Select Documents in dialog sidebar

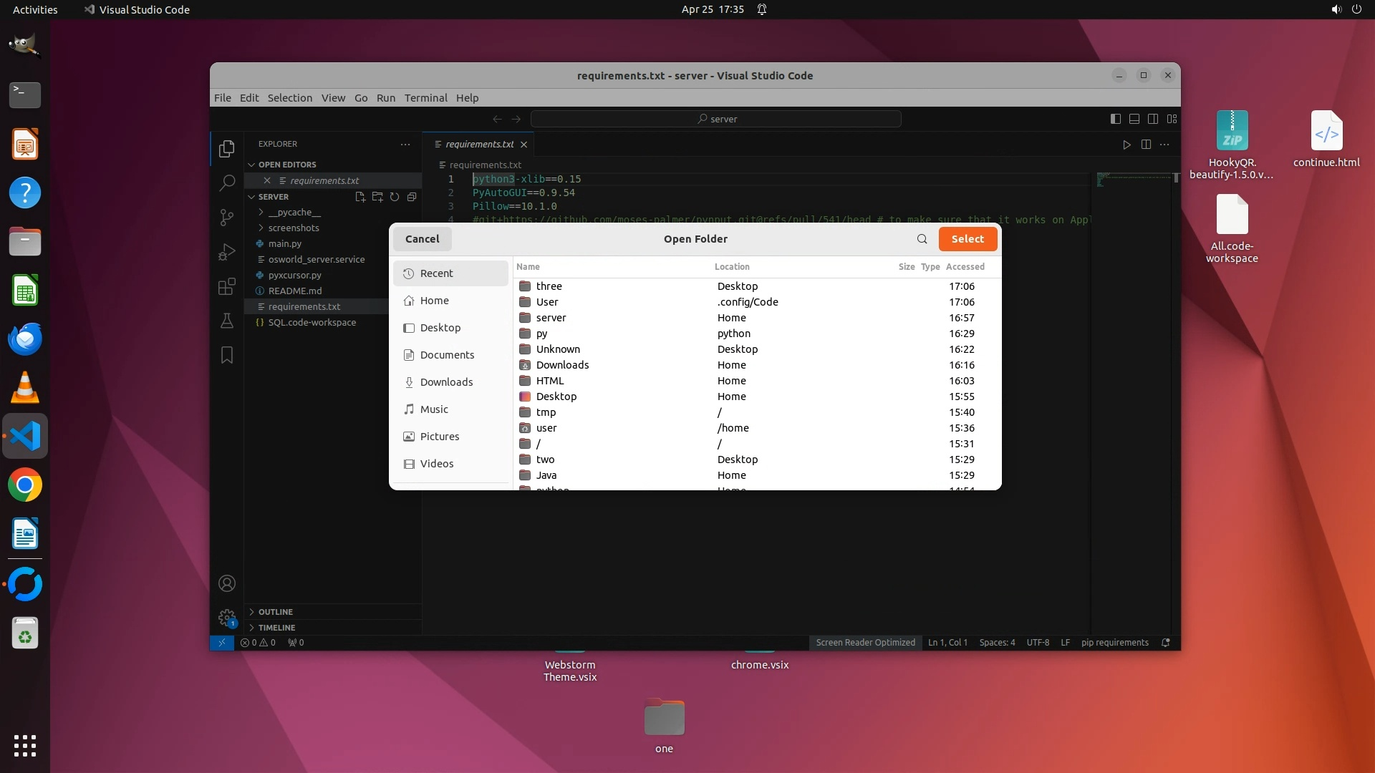[x=447, y=355]
